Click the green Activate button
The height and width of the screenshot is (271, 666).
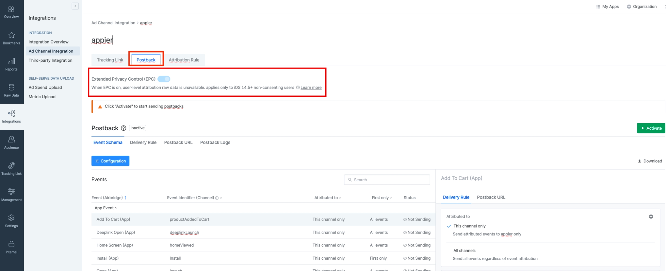(x=651, y=128)
